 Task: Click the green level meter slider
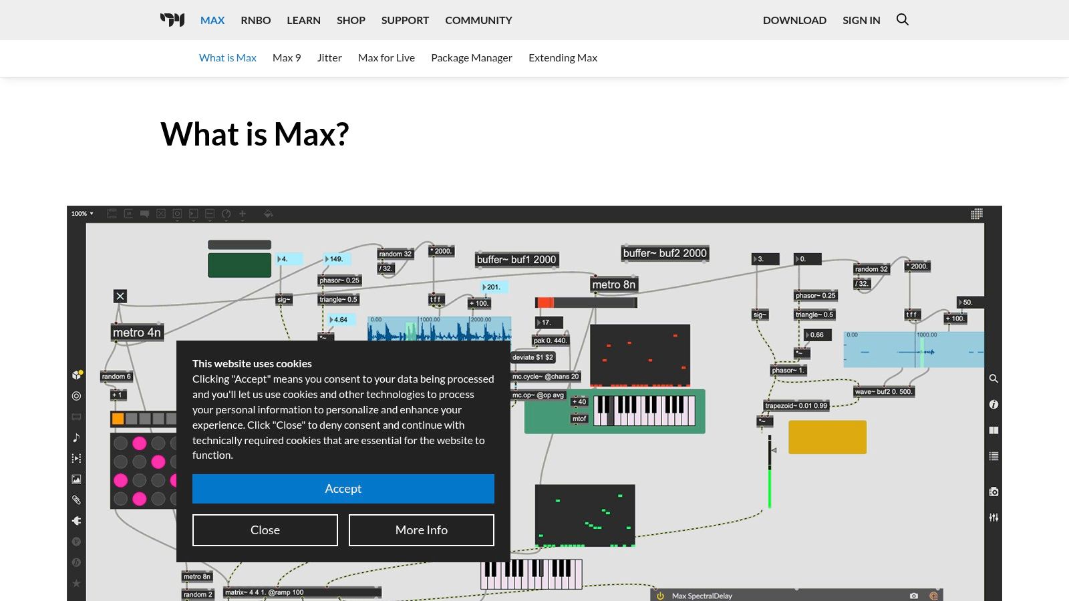[770, 471]
